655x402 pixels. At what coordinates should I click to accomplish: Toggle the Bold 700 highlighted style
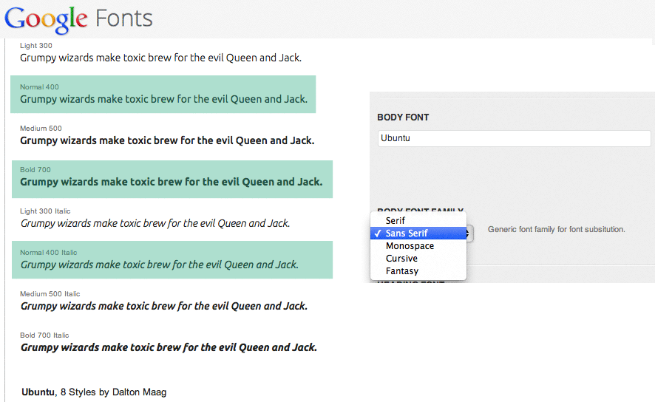pos(172,179)
